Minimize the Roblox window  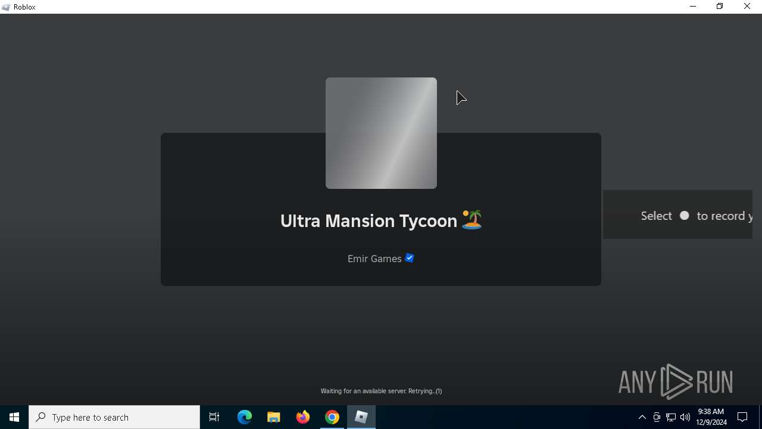692,7
